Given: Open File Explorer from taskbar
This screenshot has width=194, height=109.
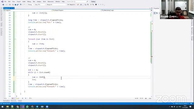Looking at the screenshot, I should 8,107.
